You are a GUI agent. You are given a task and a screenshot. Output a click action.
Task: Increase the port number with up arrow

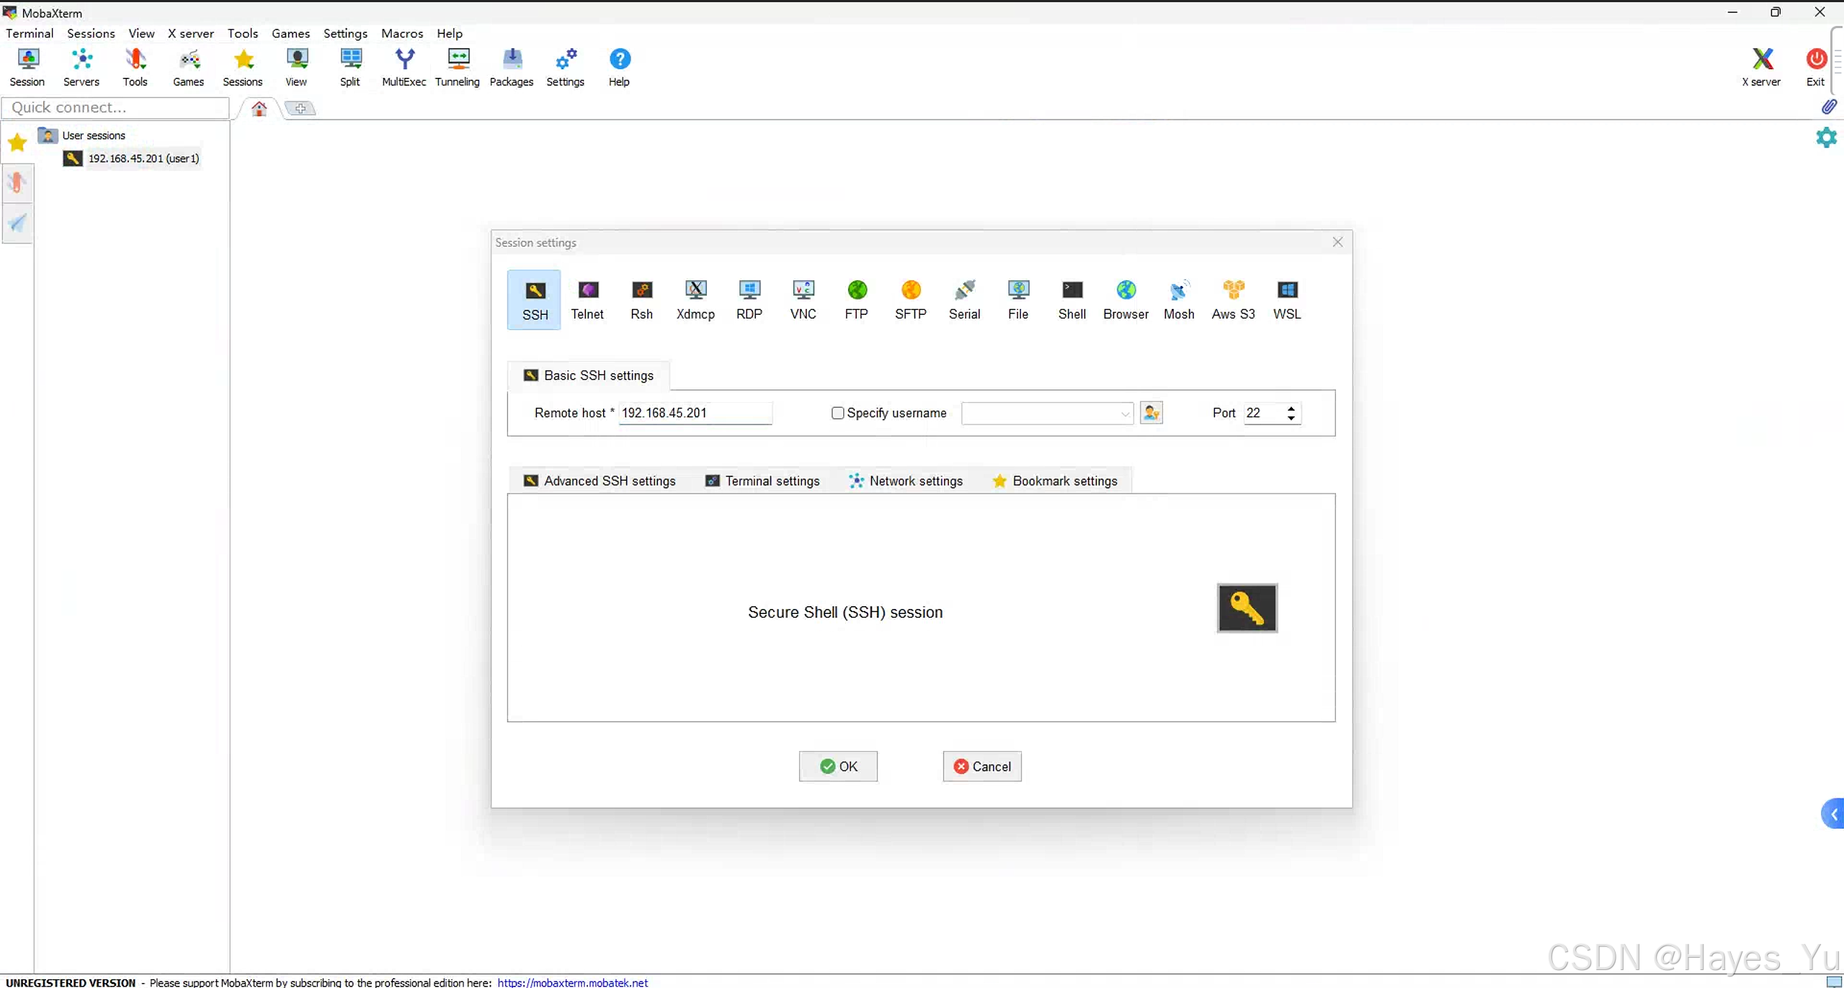tap(1291, 409)
